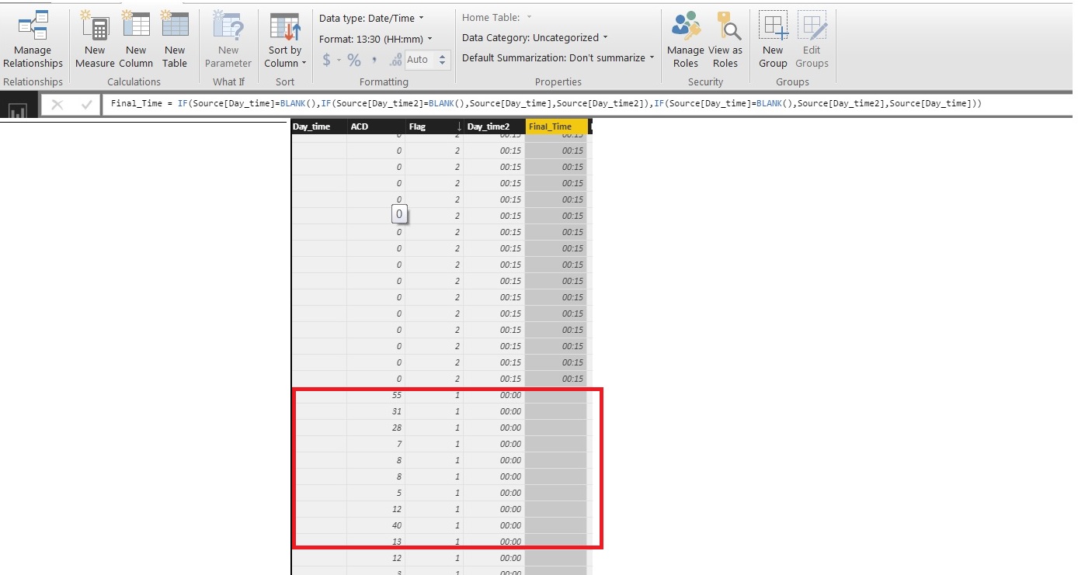
Task: Apply currency format with dollar icon
Action: pos(327,60)
